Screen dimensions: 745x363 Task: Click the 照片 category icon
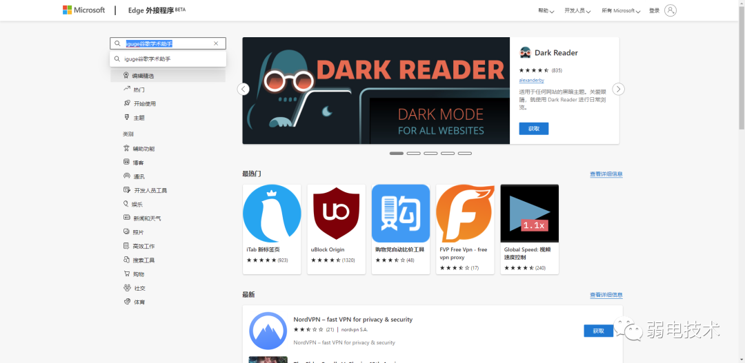[126, 232]
